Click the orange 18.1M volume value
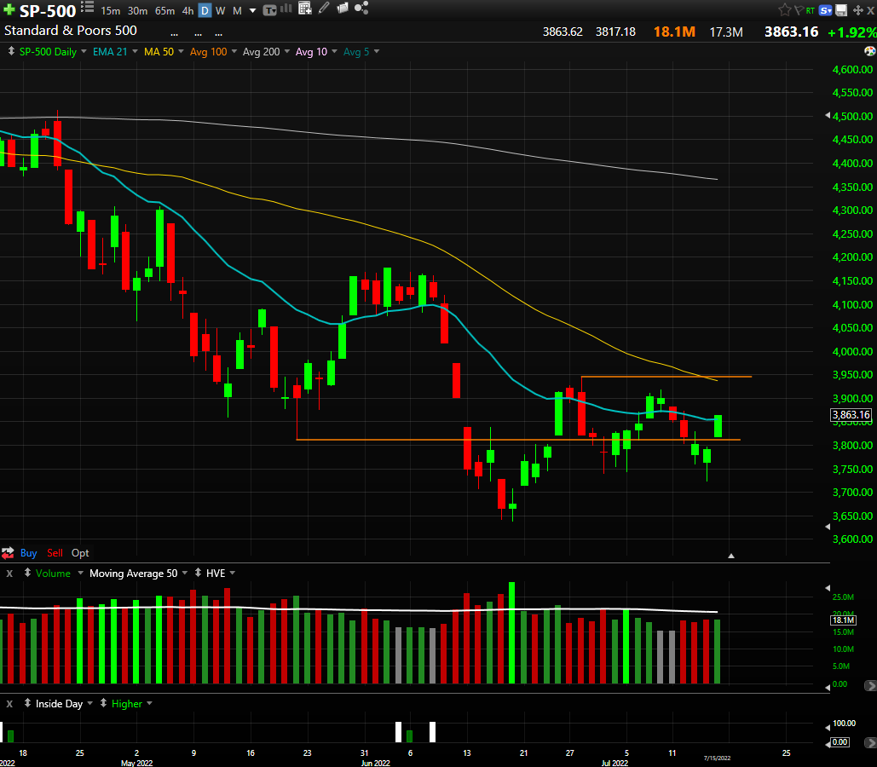877x767 pixels. (674, 32)
